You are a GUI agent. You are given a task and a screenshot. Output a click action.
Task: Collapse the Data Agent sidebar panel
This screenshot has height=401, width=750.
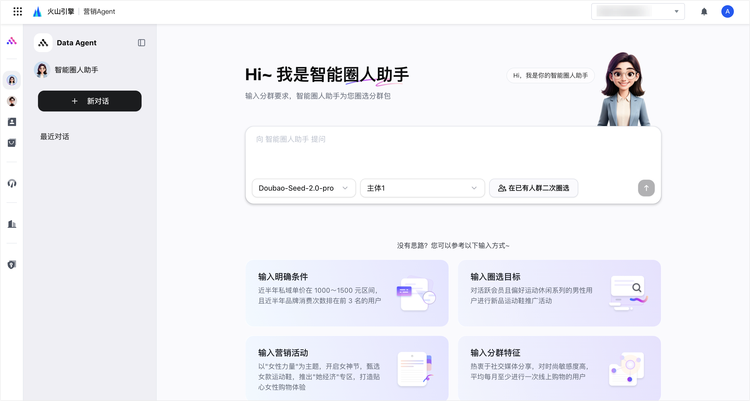click(x=142, y=43)
